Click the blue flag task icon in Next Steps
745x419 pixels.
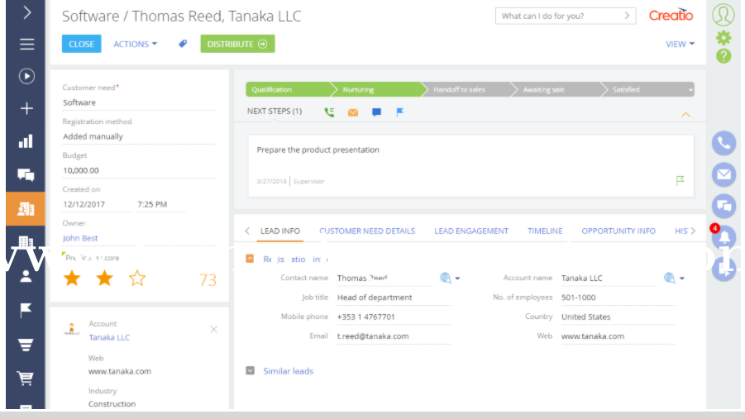[400, 112]
